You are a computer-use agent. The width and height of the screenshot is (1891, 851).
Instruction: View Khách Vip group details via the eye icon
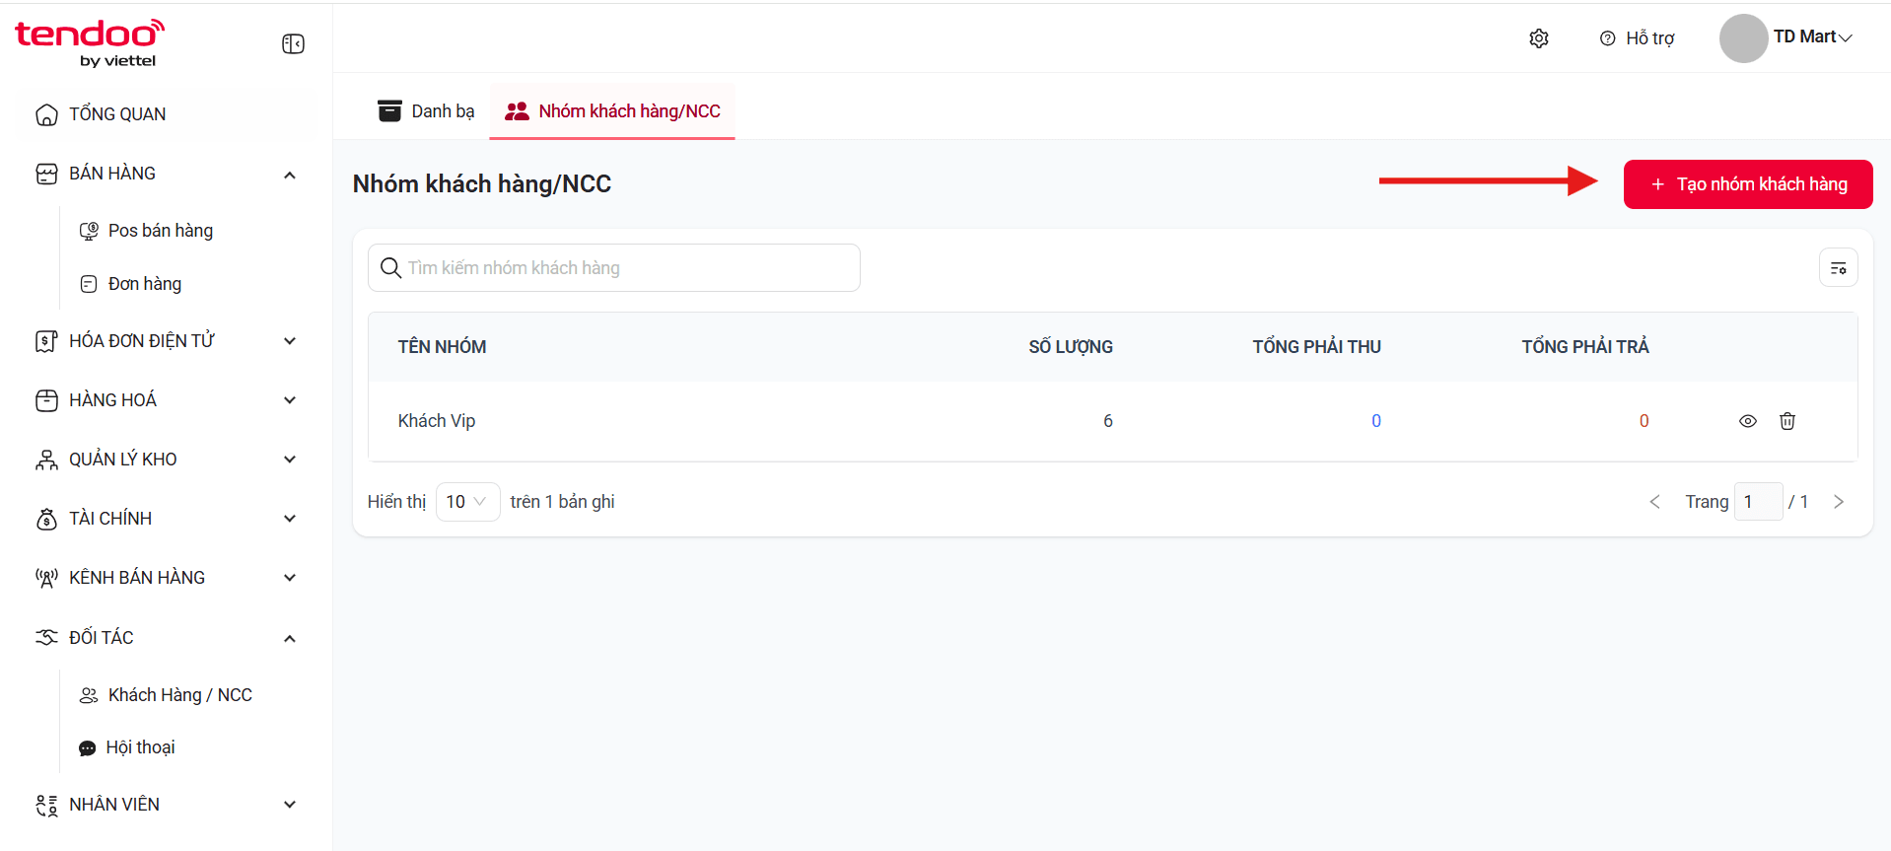pos(1747,421)
